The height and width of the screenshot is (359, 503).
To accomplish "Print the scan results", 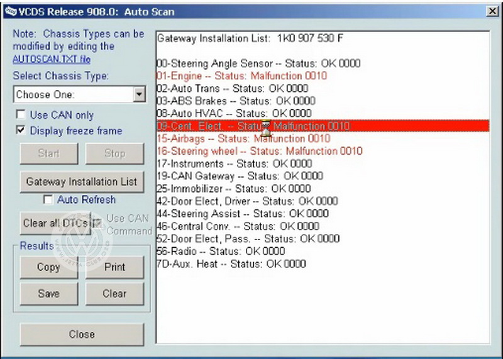I will 114,267.
